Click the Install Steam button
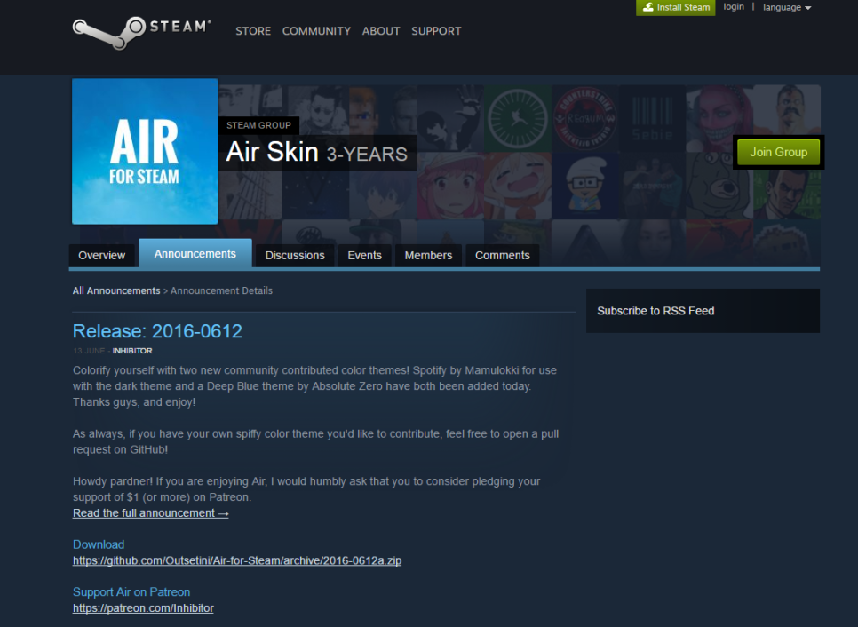The width and height of the screenshot is (858, 627). 675,7
